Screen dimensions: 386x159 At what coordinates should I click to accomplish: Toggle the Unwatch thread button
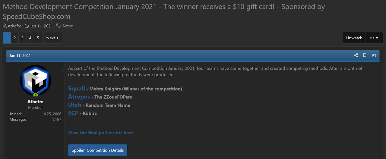coord(354,38)
